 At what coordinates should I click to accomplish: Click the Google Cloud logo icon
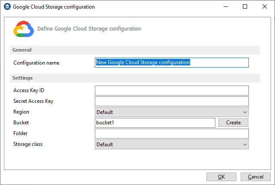pos(24,29)
